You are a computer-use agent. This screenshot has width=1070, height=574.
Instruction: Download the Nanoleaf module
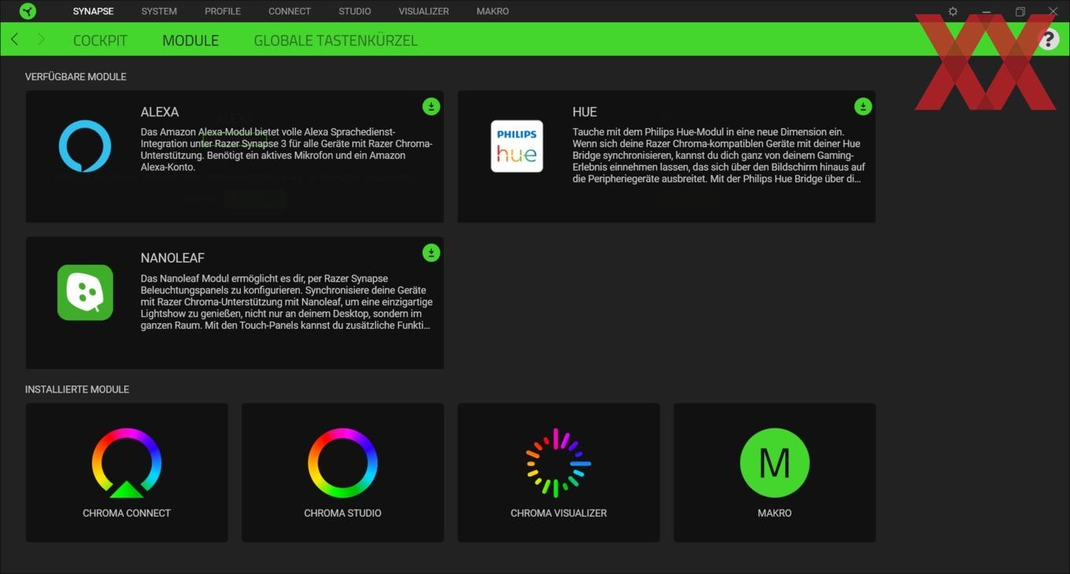point(431,252)
